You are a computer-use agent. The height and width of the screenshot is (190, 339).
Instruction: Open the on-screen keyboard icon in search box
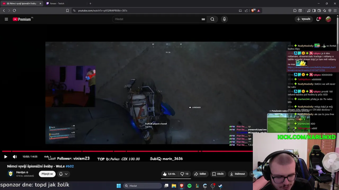203,19
